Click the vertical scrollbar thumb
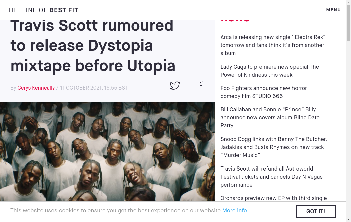 pos(348,23)
